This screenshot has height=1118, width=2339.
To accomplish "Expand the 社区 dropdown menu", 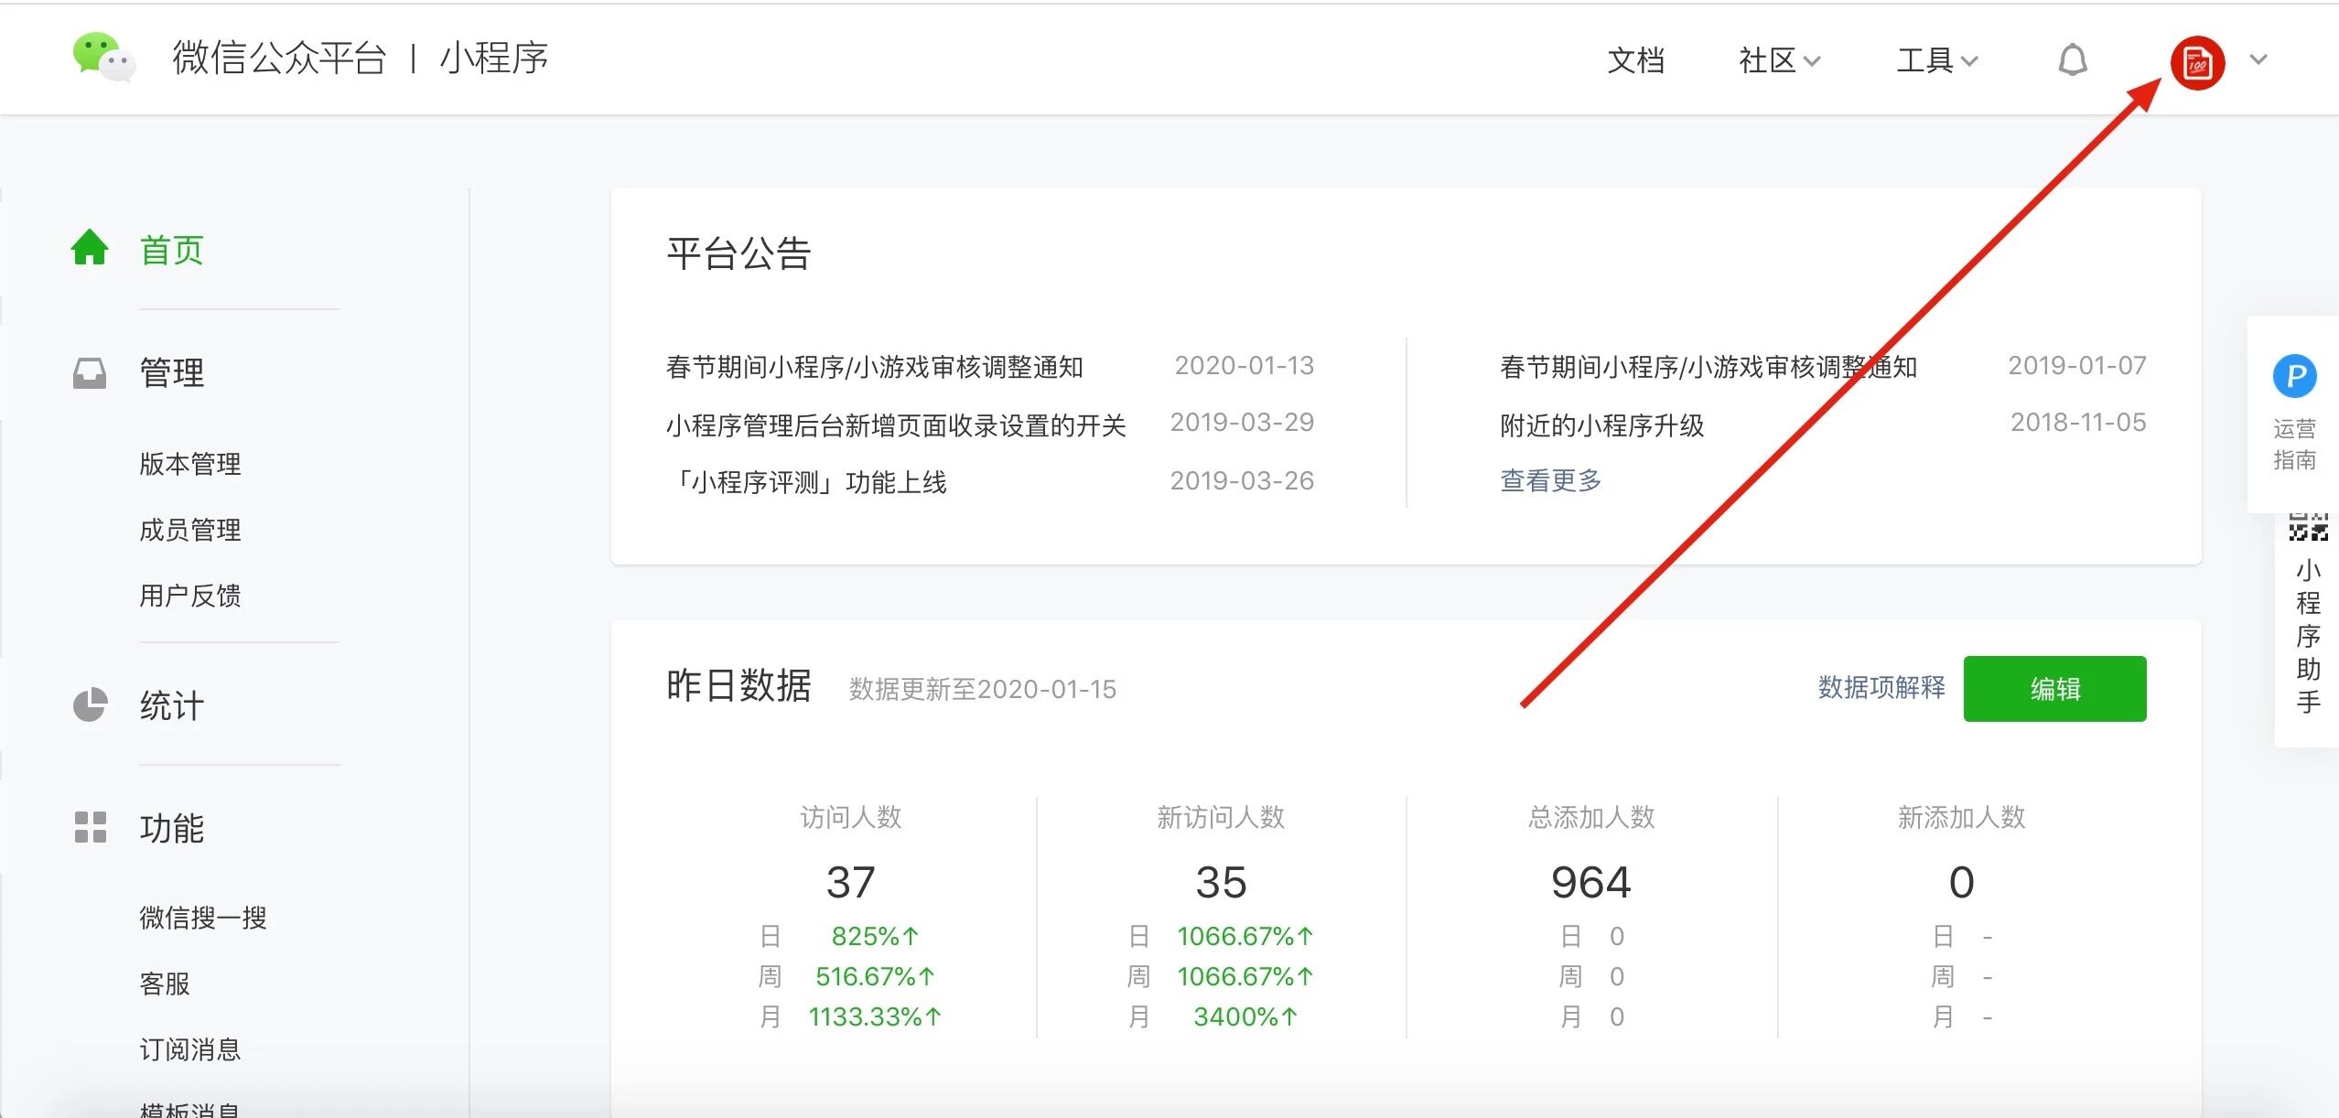I will point(1778,60).
